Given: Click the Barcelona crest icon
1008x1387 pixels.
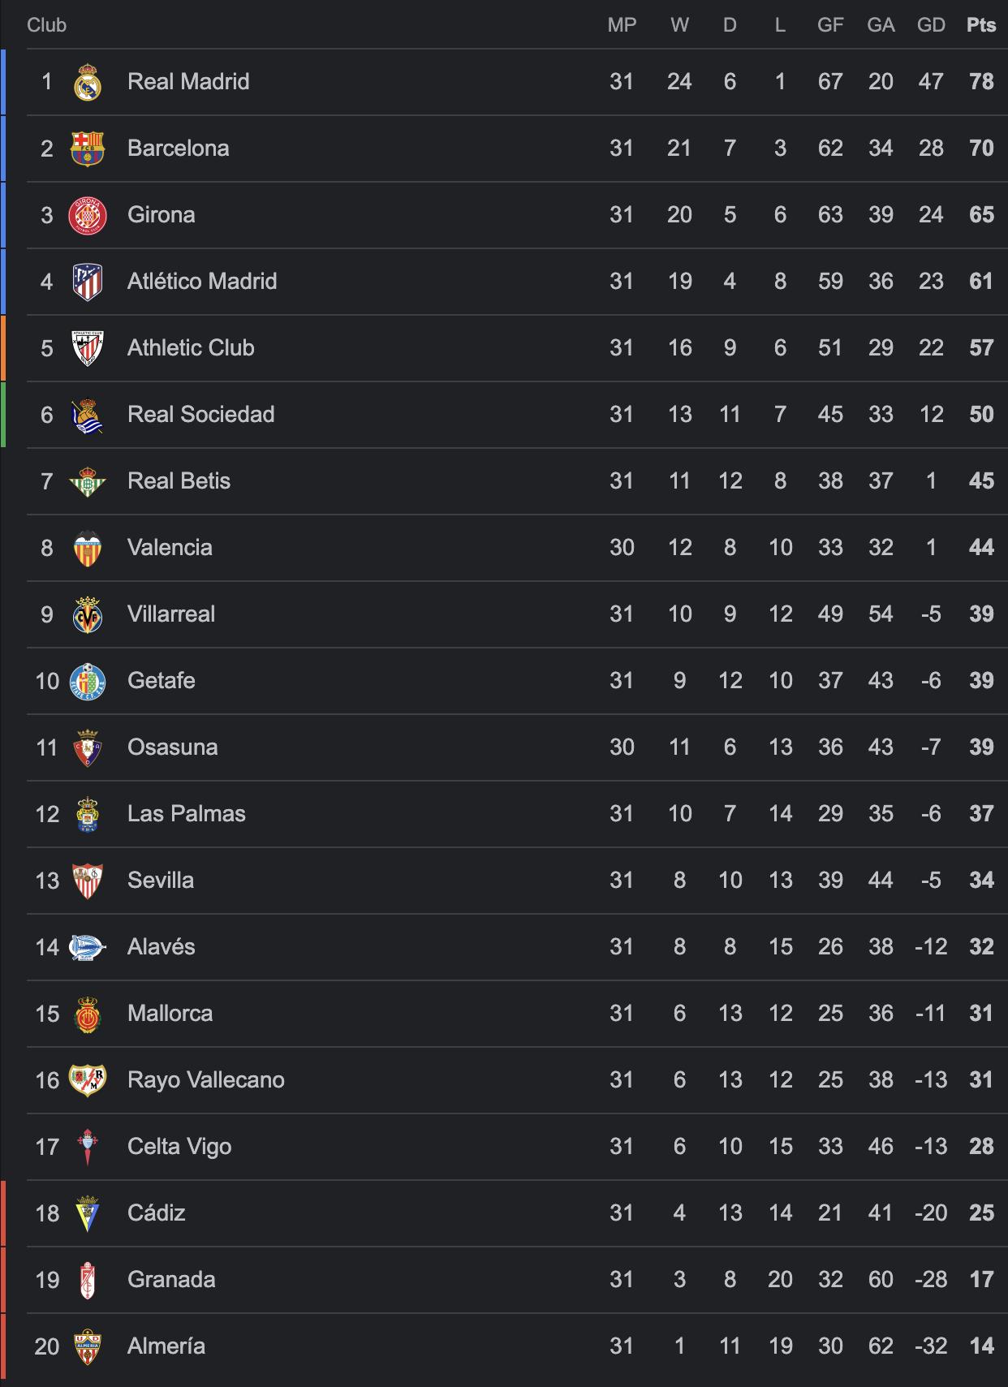Looking at the screenshot, I should coord(88,149).
